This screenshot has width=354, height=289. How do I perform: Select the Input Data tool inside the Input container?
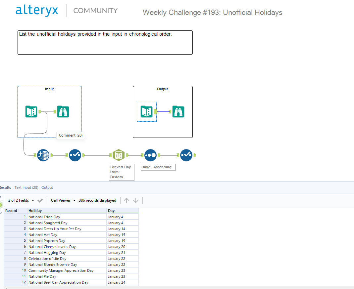(x=31, y=112)
